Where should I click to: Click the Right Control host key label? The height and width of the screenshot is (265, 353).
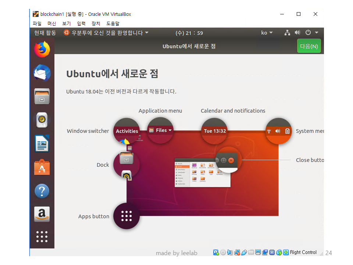coord(303,252)
